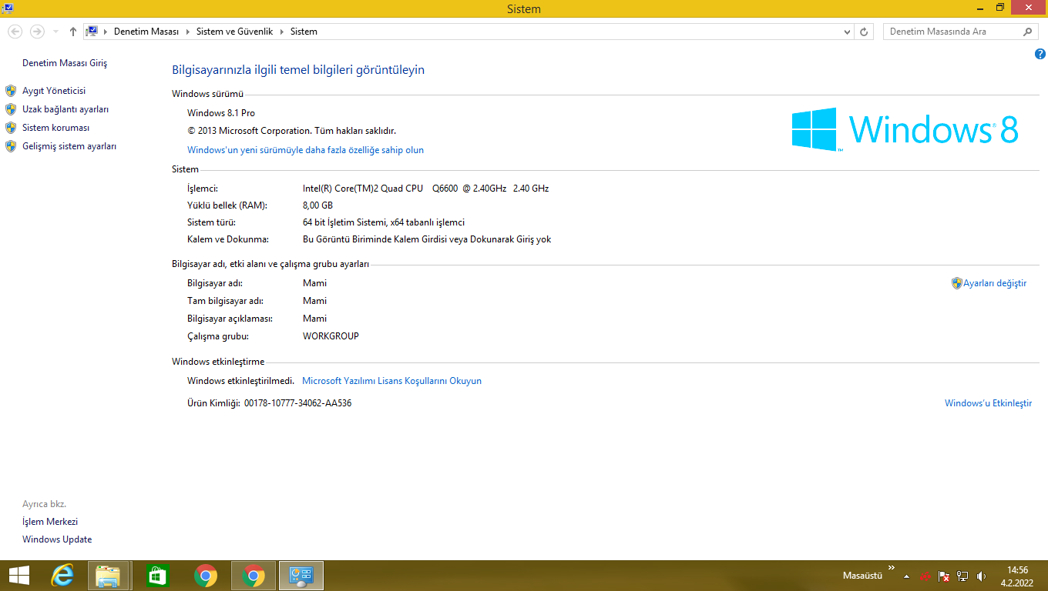
Task: Open Uzak bağlantı ayarları
Action: 65,109
